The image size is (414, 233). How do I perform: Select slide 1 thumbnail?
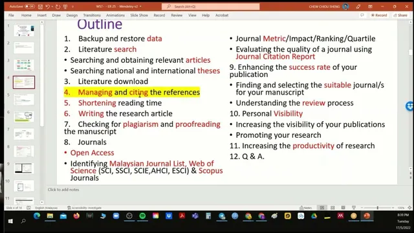24,30
